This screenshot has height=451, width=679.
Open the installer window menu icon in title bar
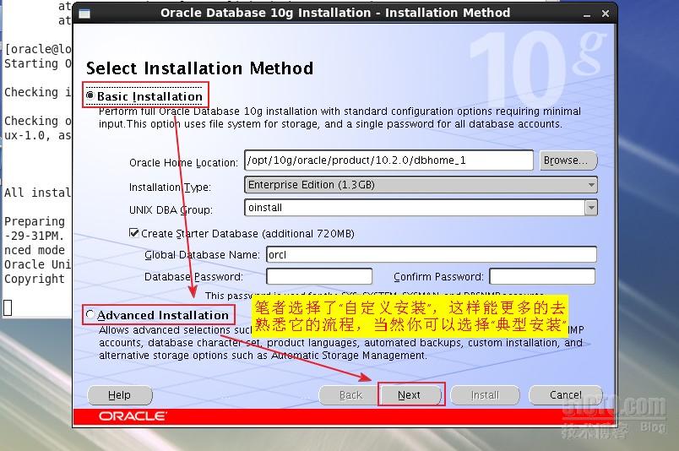pos(84,14)
